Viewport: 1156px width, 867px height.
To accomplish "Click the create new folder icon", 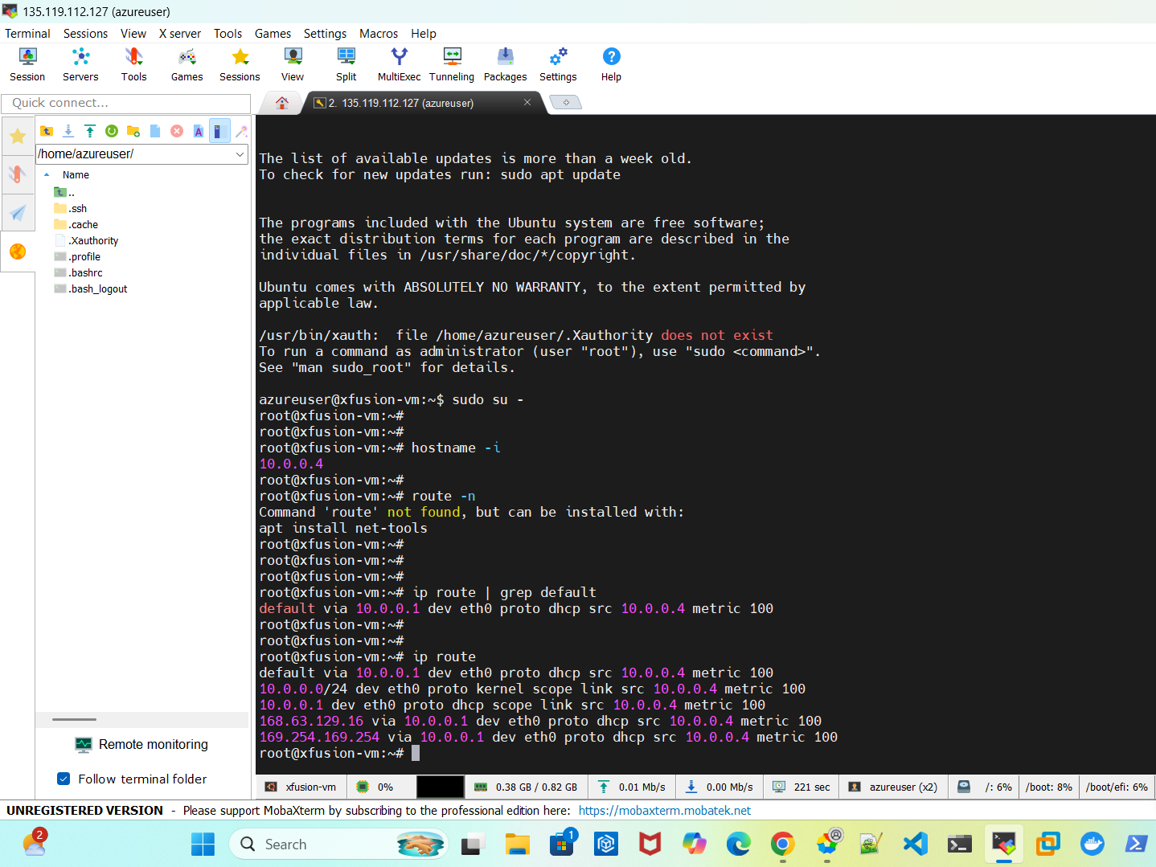I will tap(133, 131).
